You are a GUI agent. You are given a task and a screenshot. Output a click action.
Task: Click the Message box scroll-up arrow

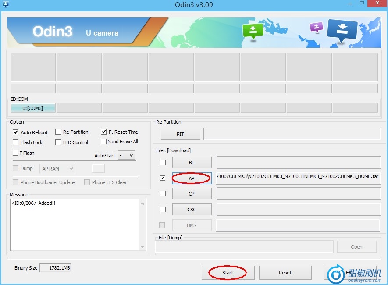(x=142, y=203)
